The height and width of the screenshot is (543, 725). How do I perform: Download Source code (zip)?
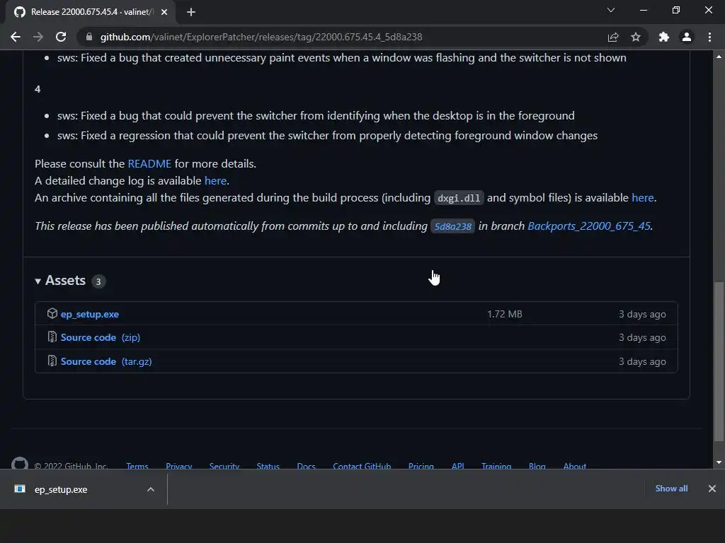click(101, 337)
